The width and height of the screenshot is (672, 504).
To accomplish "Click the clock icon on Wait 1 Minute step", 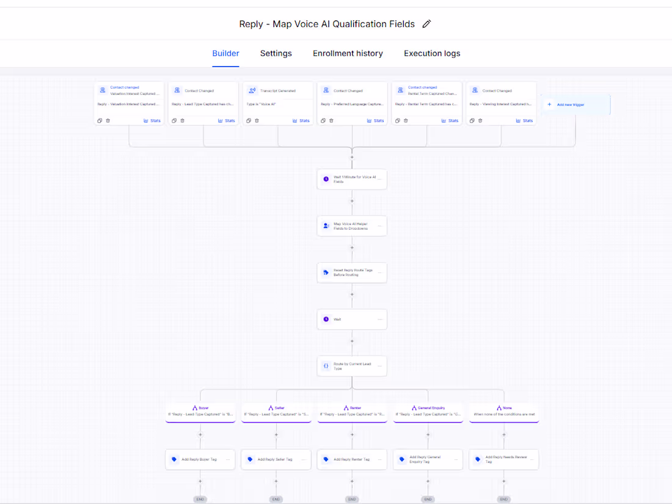I will [326, 179].
